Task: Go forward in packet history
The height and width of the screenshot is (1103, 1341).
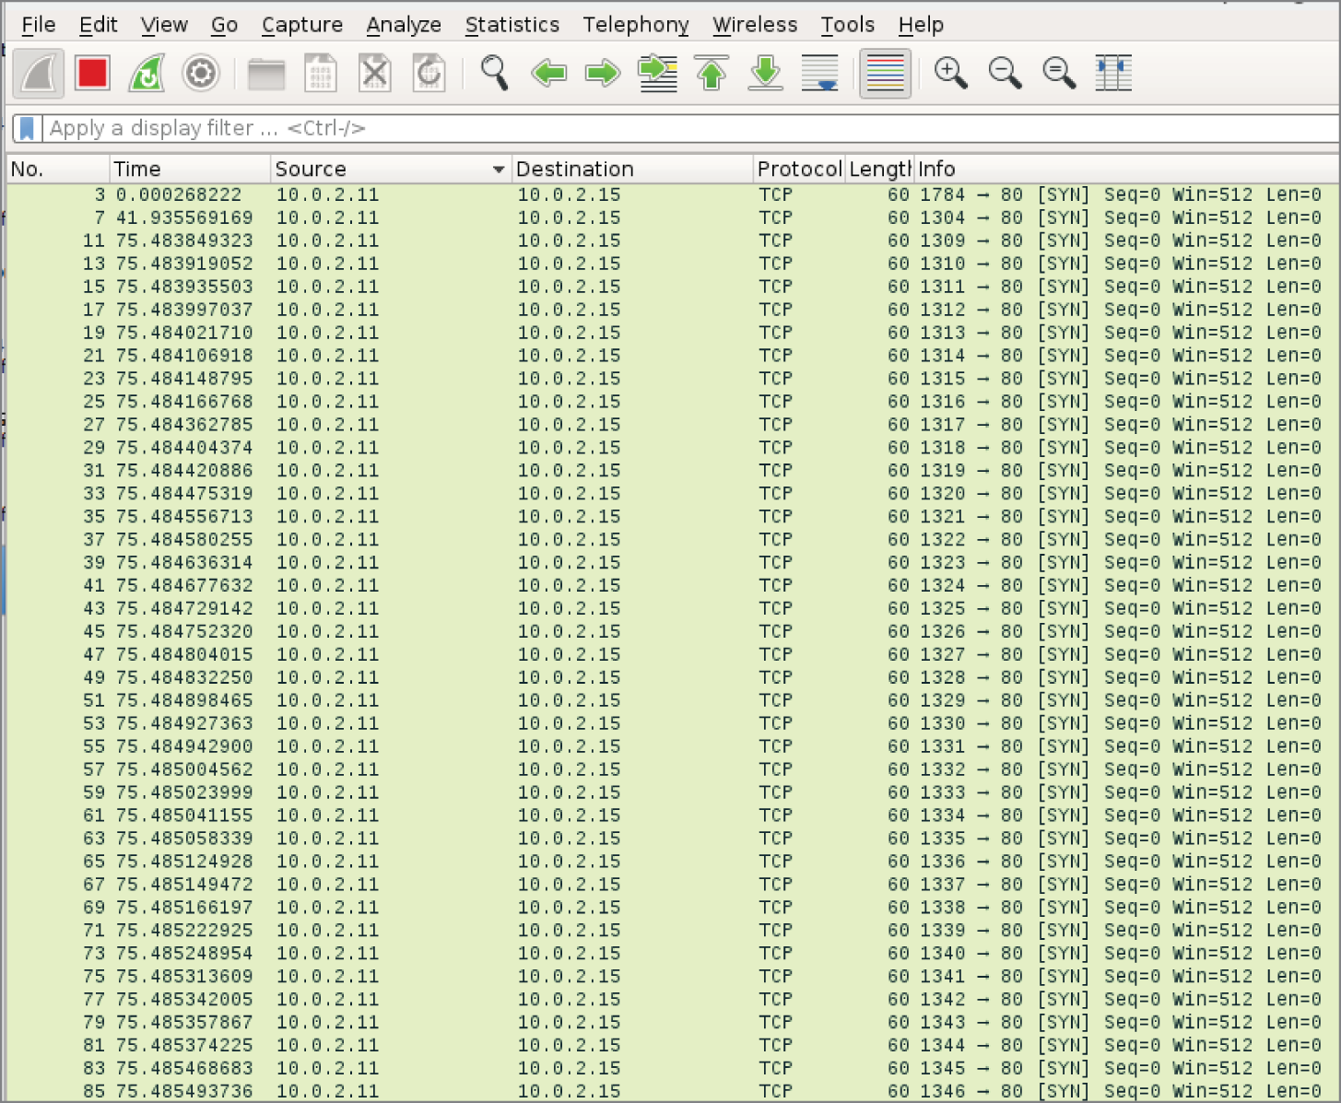Action: click(603, 73)
